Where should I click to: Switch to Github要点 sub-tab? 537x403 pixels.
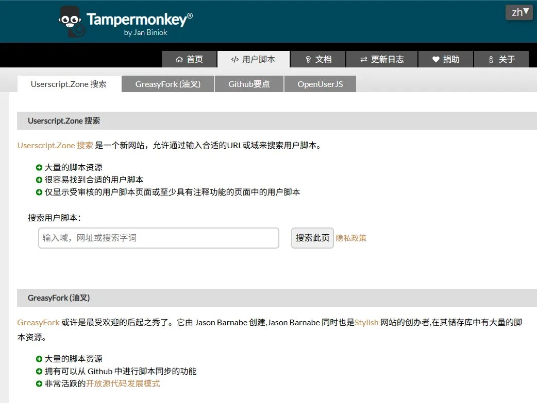(x=249, y=84)
